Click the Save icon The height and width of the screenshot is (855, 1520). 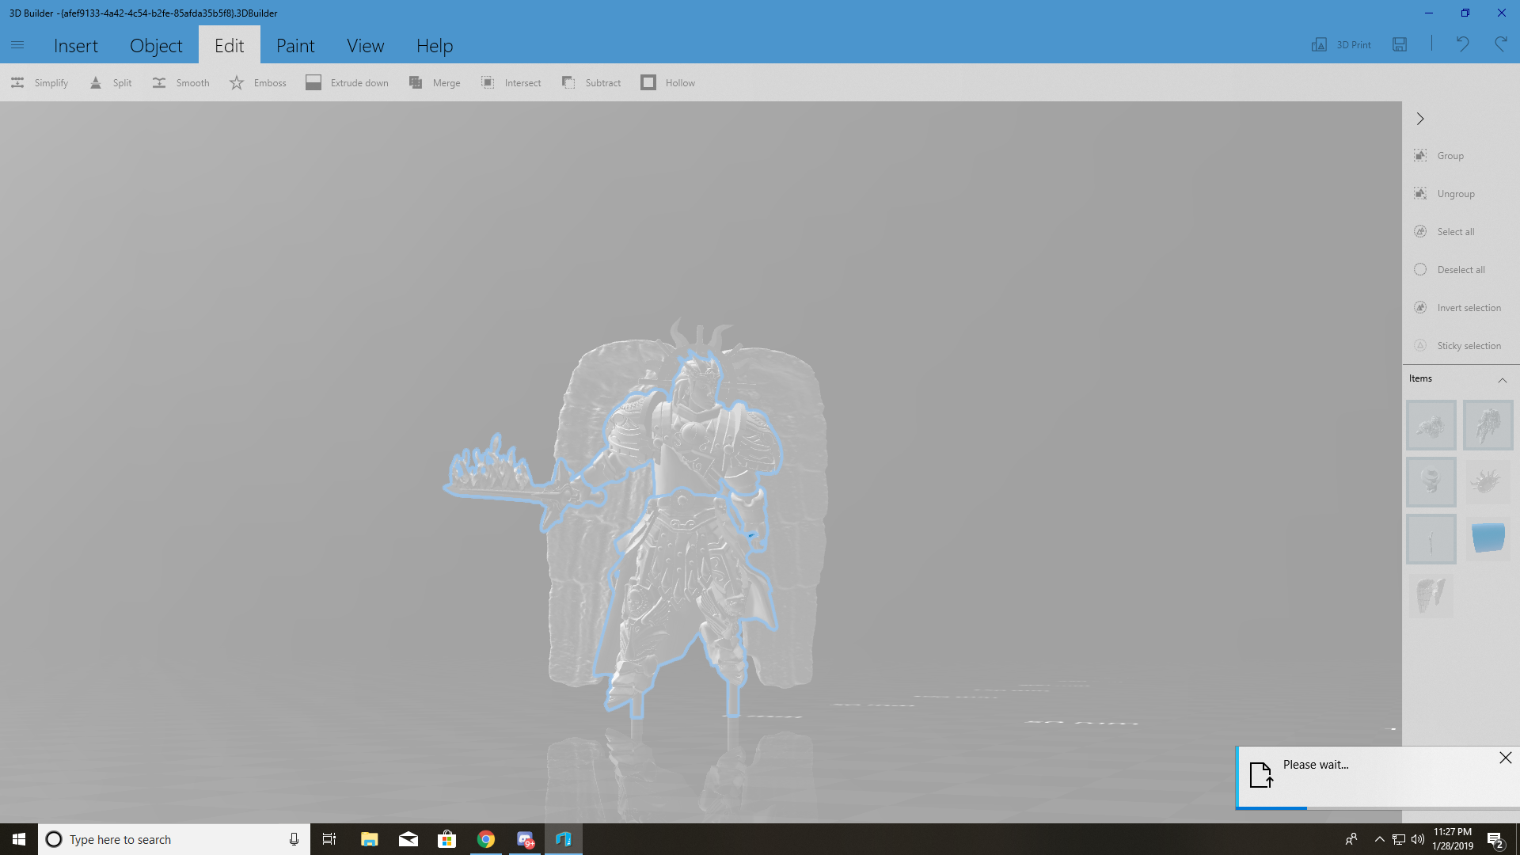click(1400, 44)
